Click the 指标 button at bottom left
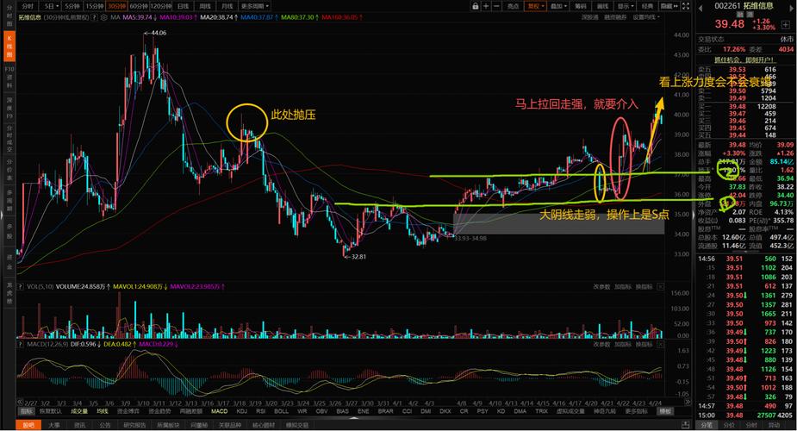The height and width of the screenshot is (431, 797). point(26,411)
